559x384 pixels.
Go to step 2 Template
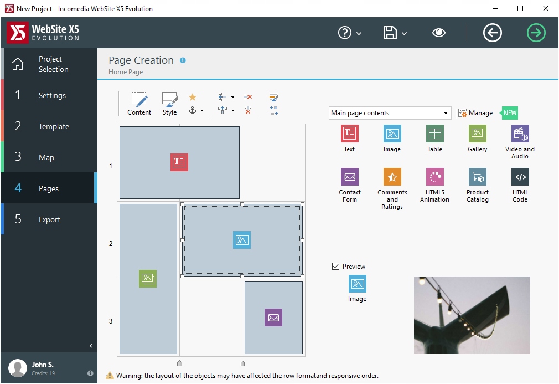[x=49, y=126]
